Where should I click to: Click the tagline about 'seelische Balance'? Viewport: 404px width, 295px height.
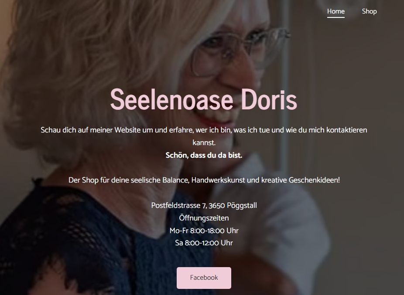204,180
